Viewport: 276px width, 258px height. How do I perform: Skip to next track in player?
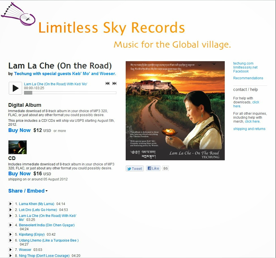(114, 84)
